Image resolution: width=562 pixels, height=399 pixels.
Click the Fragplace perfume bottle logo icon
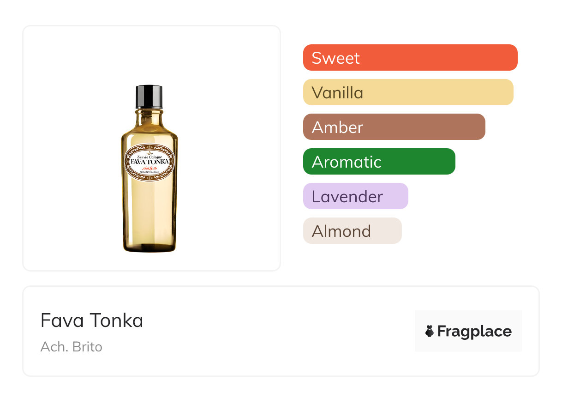coord(430,331)
